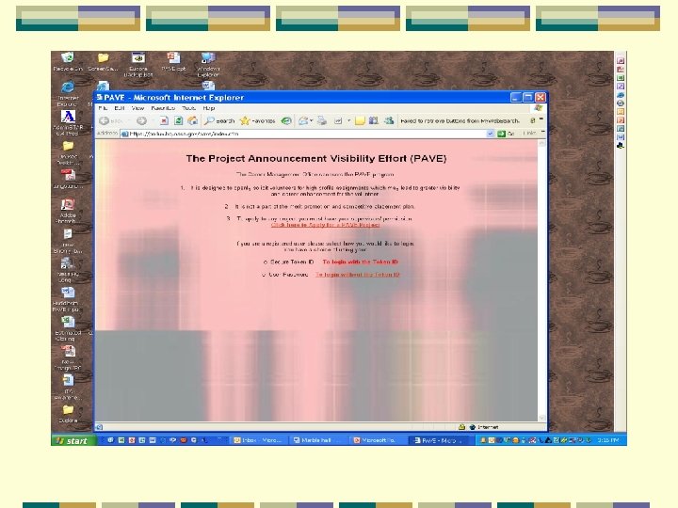Image resolution: width=678 pixels, height=508 pixels.
Task: Click the Research books icon in the toolbar
Action: coord(374,121)
